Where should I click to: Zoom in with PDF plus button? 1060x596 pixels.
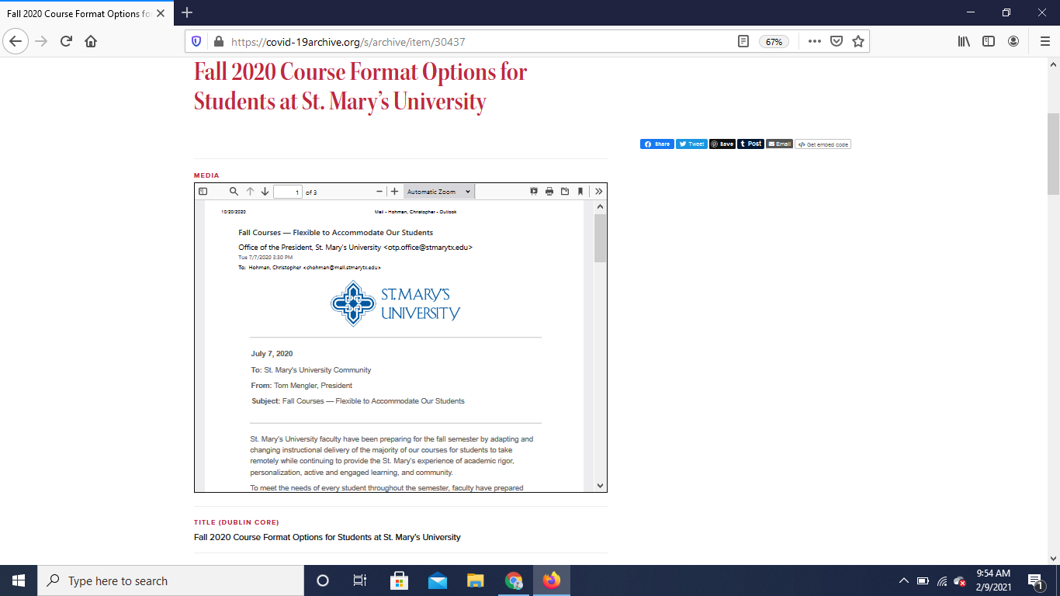(394, 192)
